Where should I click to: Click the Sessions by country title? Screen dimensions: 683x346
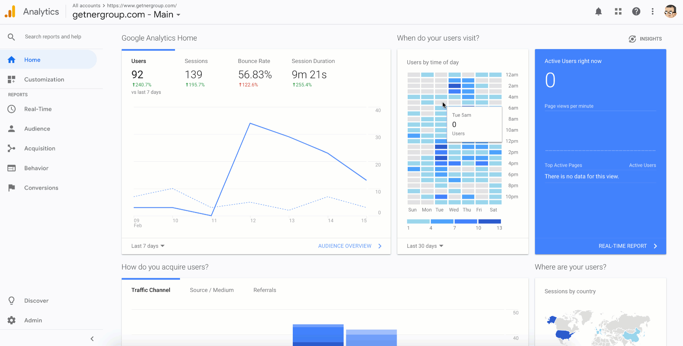click(x=570, y=291)
